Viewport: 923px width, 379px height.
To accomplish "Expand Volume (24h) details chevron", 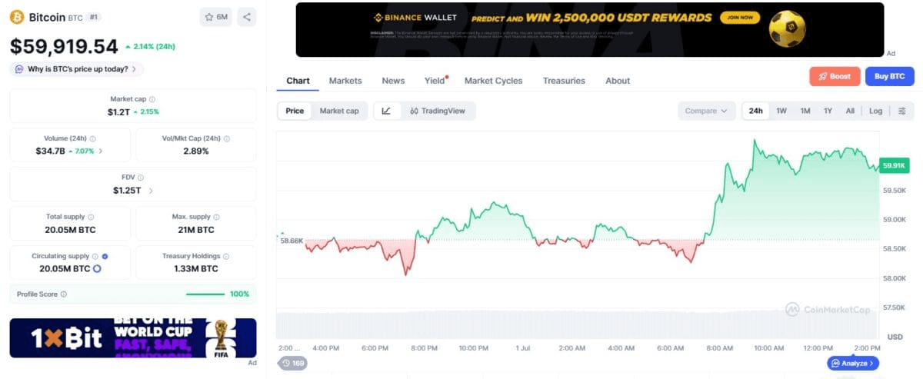I will point(100,151).
